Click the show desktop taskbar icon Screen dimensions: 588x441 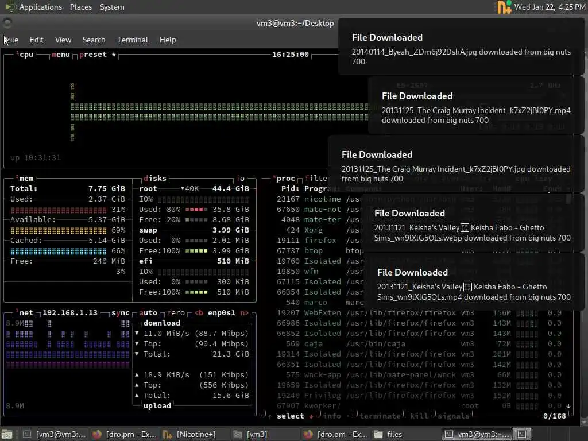click(x=7, y=434)
